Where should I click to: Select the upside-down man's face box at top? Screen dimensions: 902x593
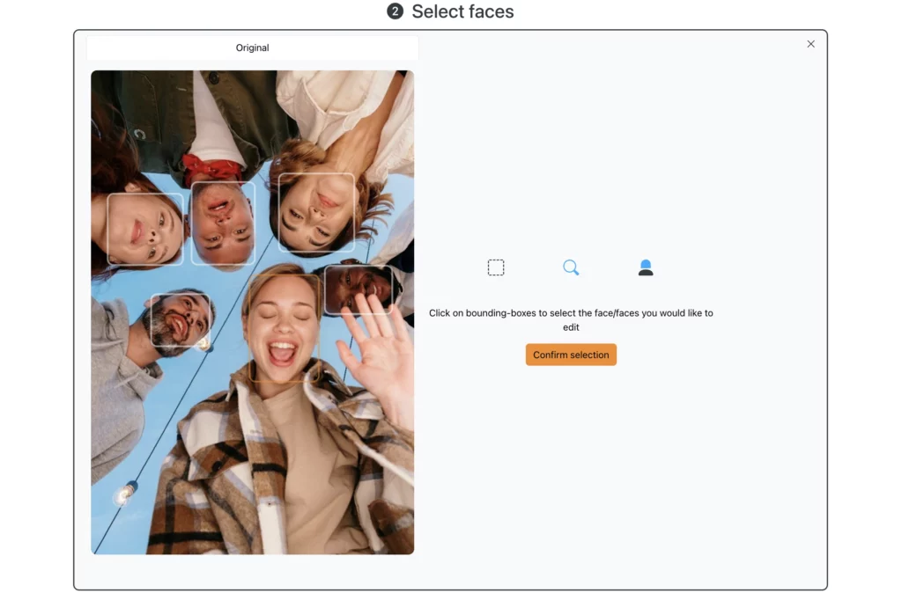[x=223, y=222]
